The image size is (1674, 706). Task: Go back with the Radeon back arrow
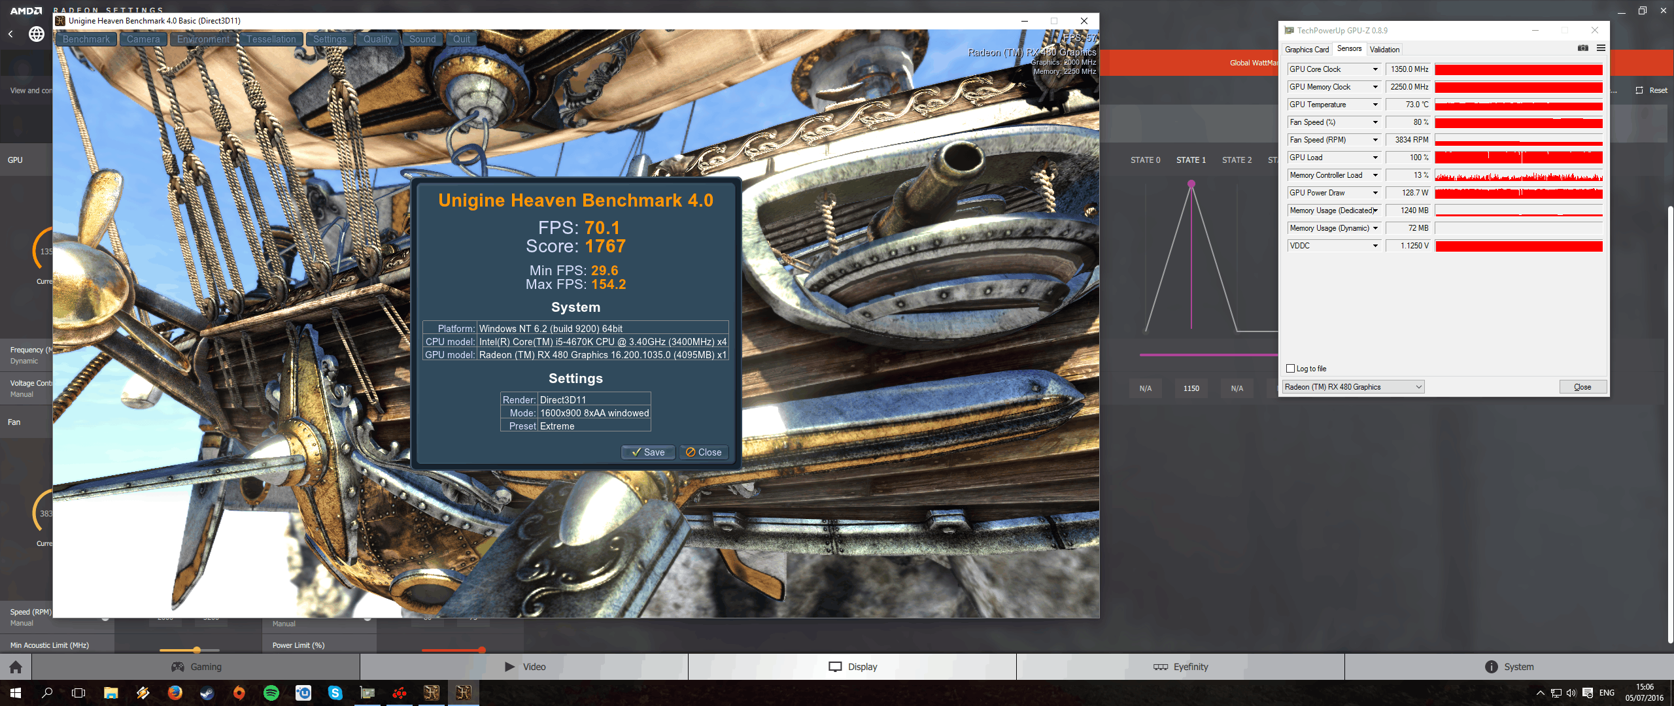[x=10, y=34]
